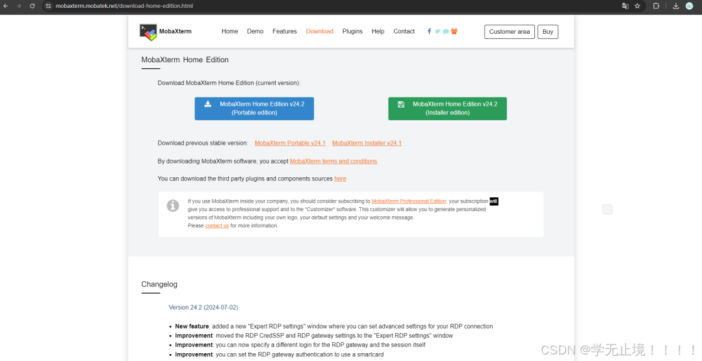
Task: Open the browser downloads icon
Action: coord(675,6)
